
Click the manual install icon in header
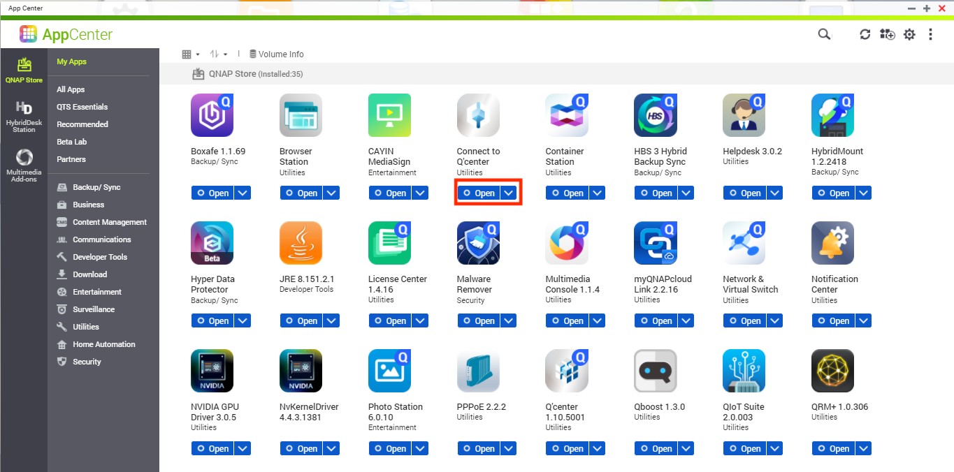pos(888,34)
